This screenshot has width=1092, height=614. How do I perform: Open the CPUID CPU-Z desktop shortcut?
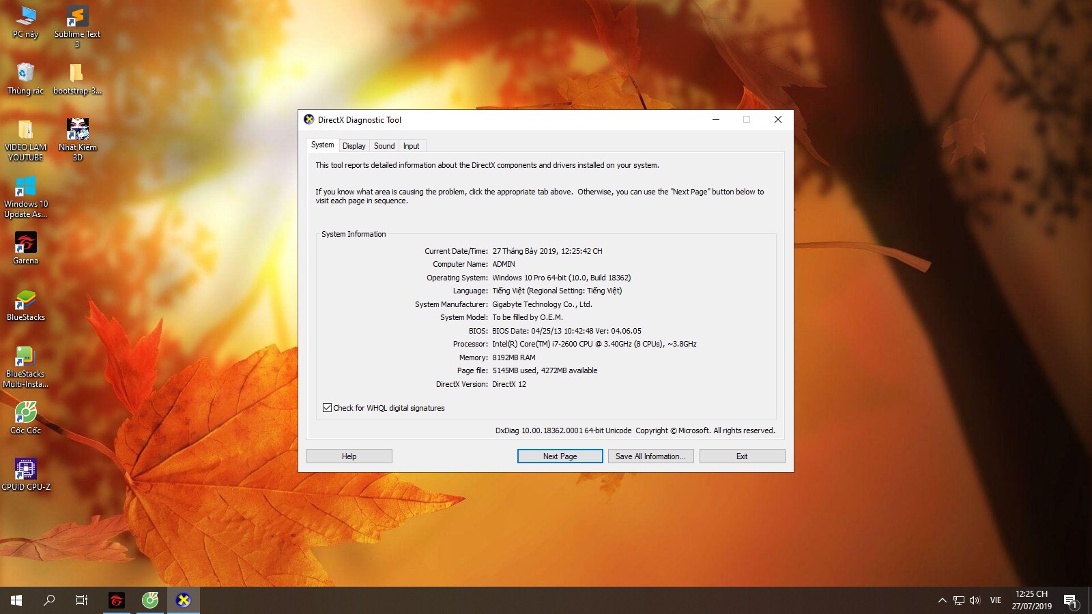click(26, 469)
